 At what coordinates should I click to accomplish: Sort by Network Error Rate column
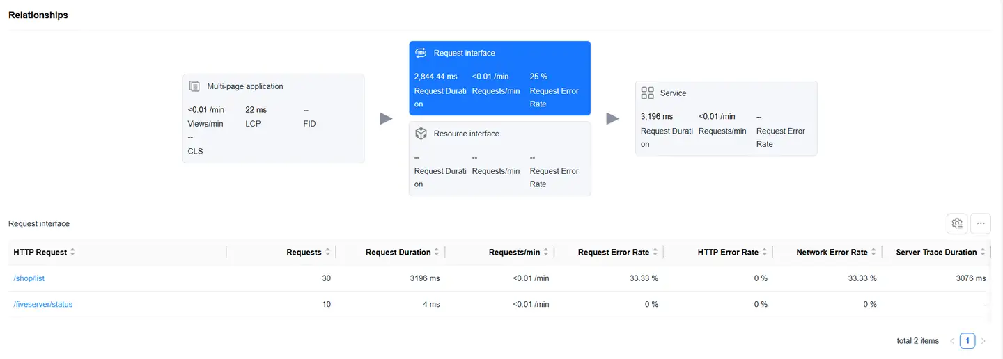pos(874,253)
